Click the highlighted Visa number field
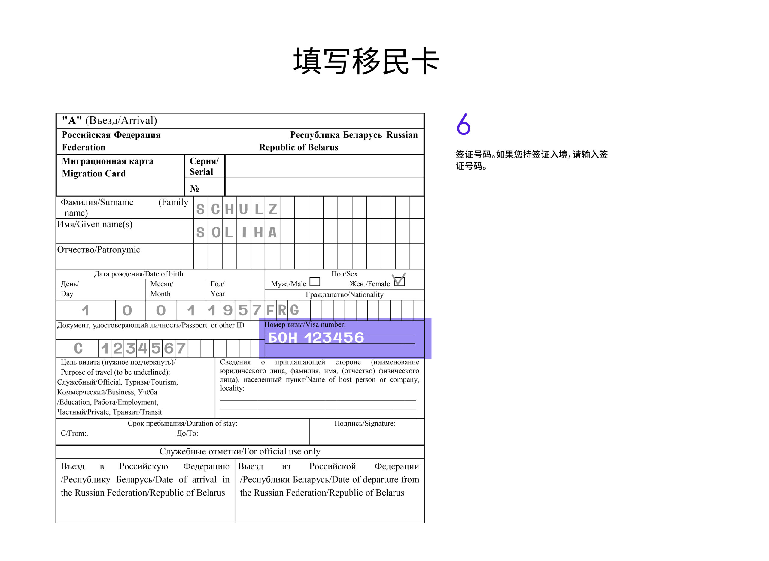This screenshot has width=769, height=561. pos(345,338)
